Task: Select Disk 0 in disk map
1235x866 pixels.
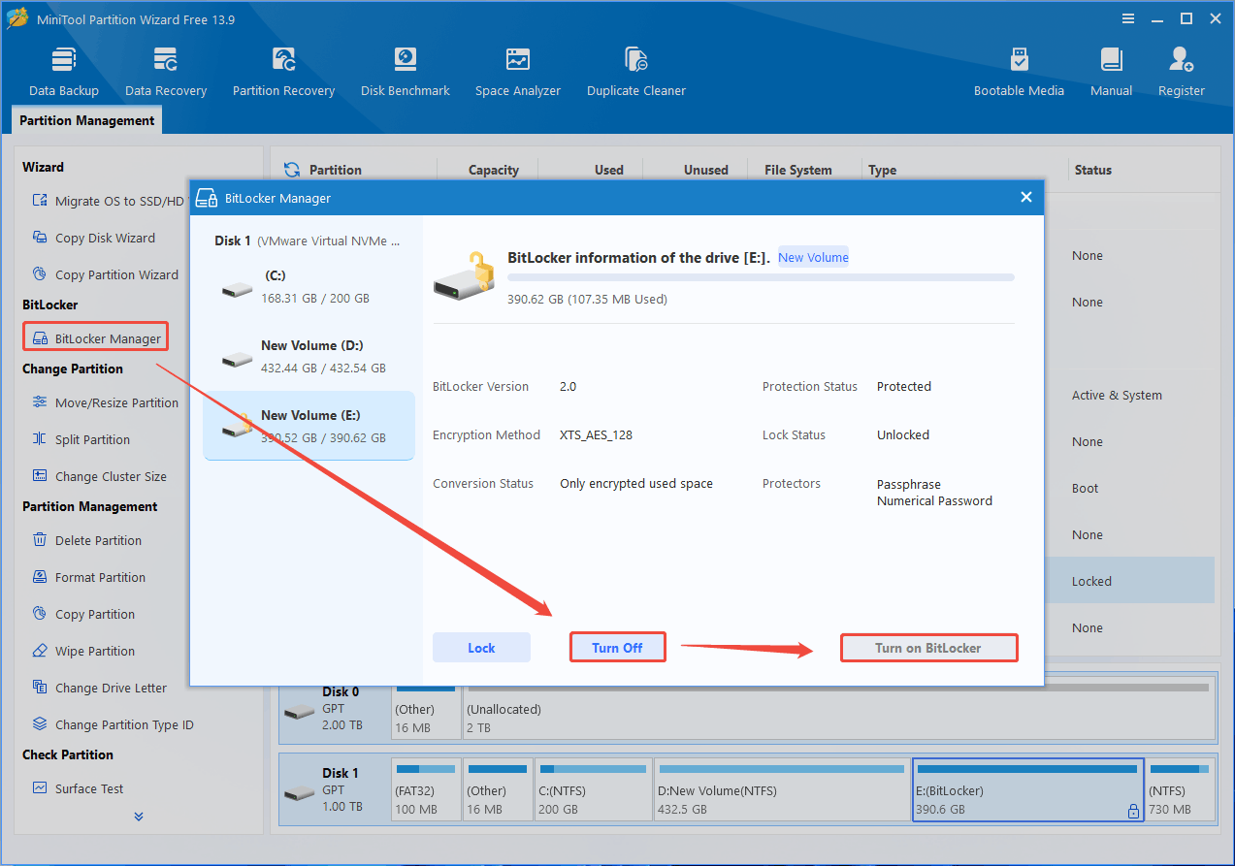Action: 334,709
